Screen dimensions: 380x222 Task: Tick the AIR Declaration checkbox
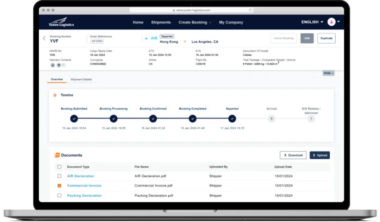[60, 176]
